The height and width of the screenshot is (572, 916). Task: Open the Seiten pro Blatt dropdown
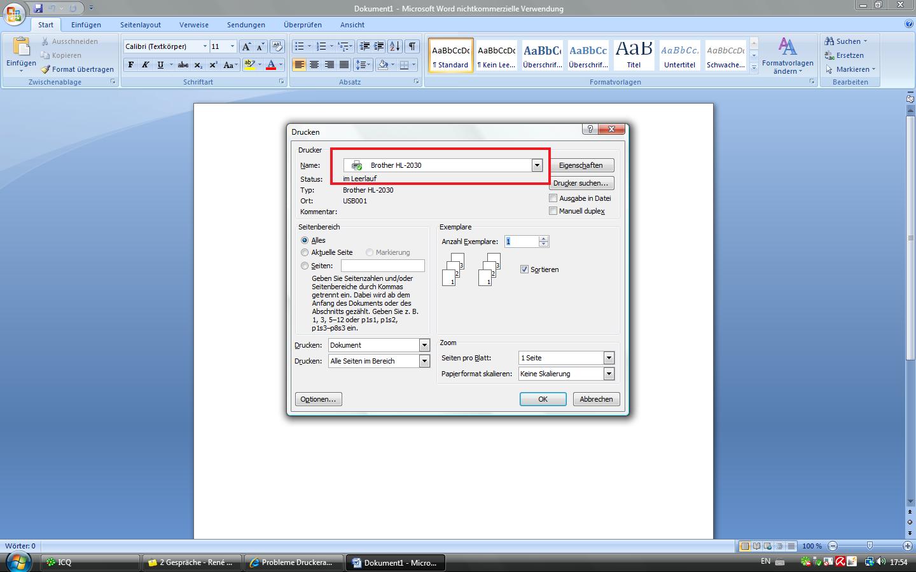[x=609, y=358]
